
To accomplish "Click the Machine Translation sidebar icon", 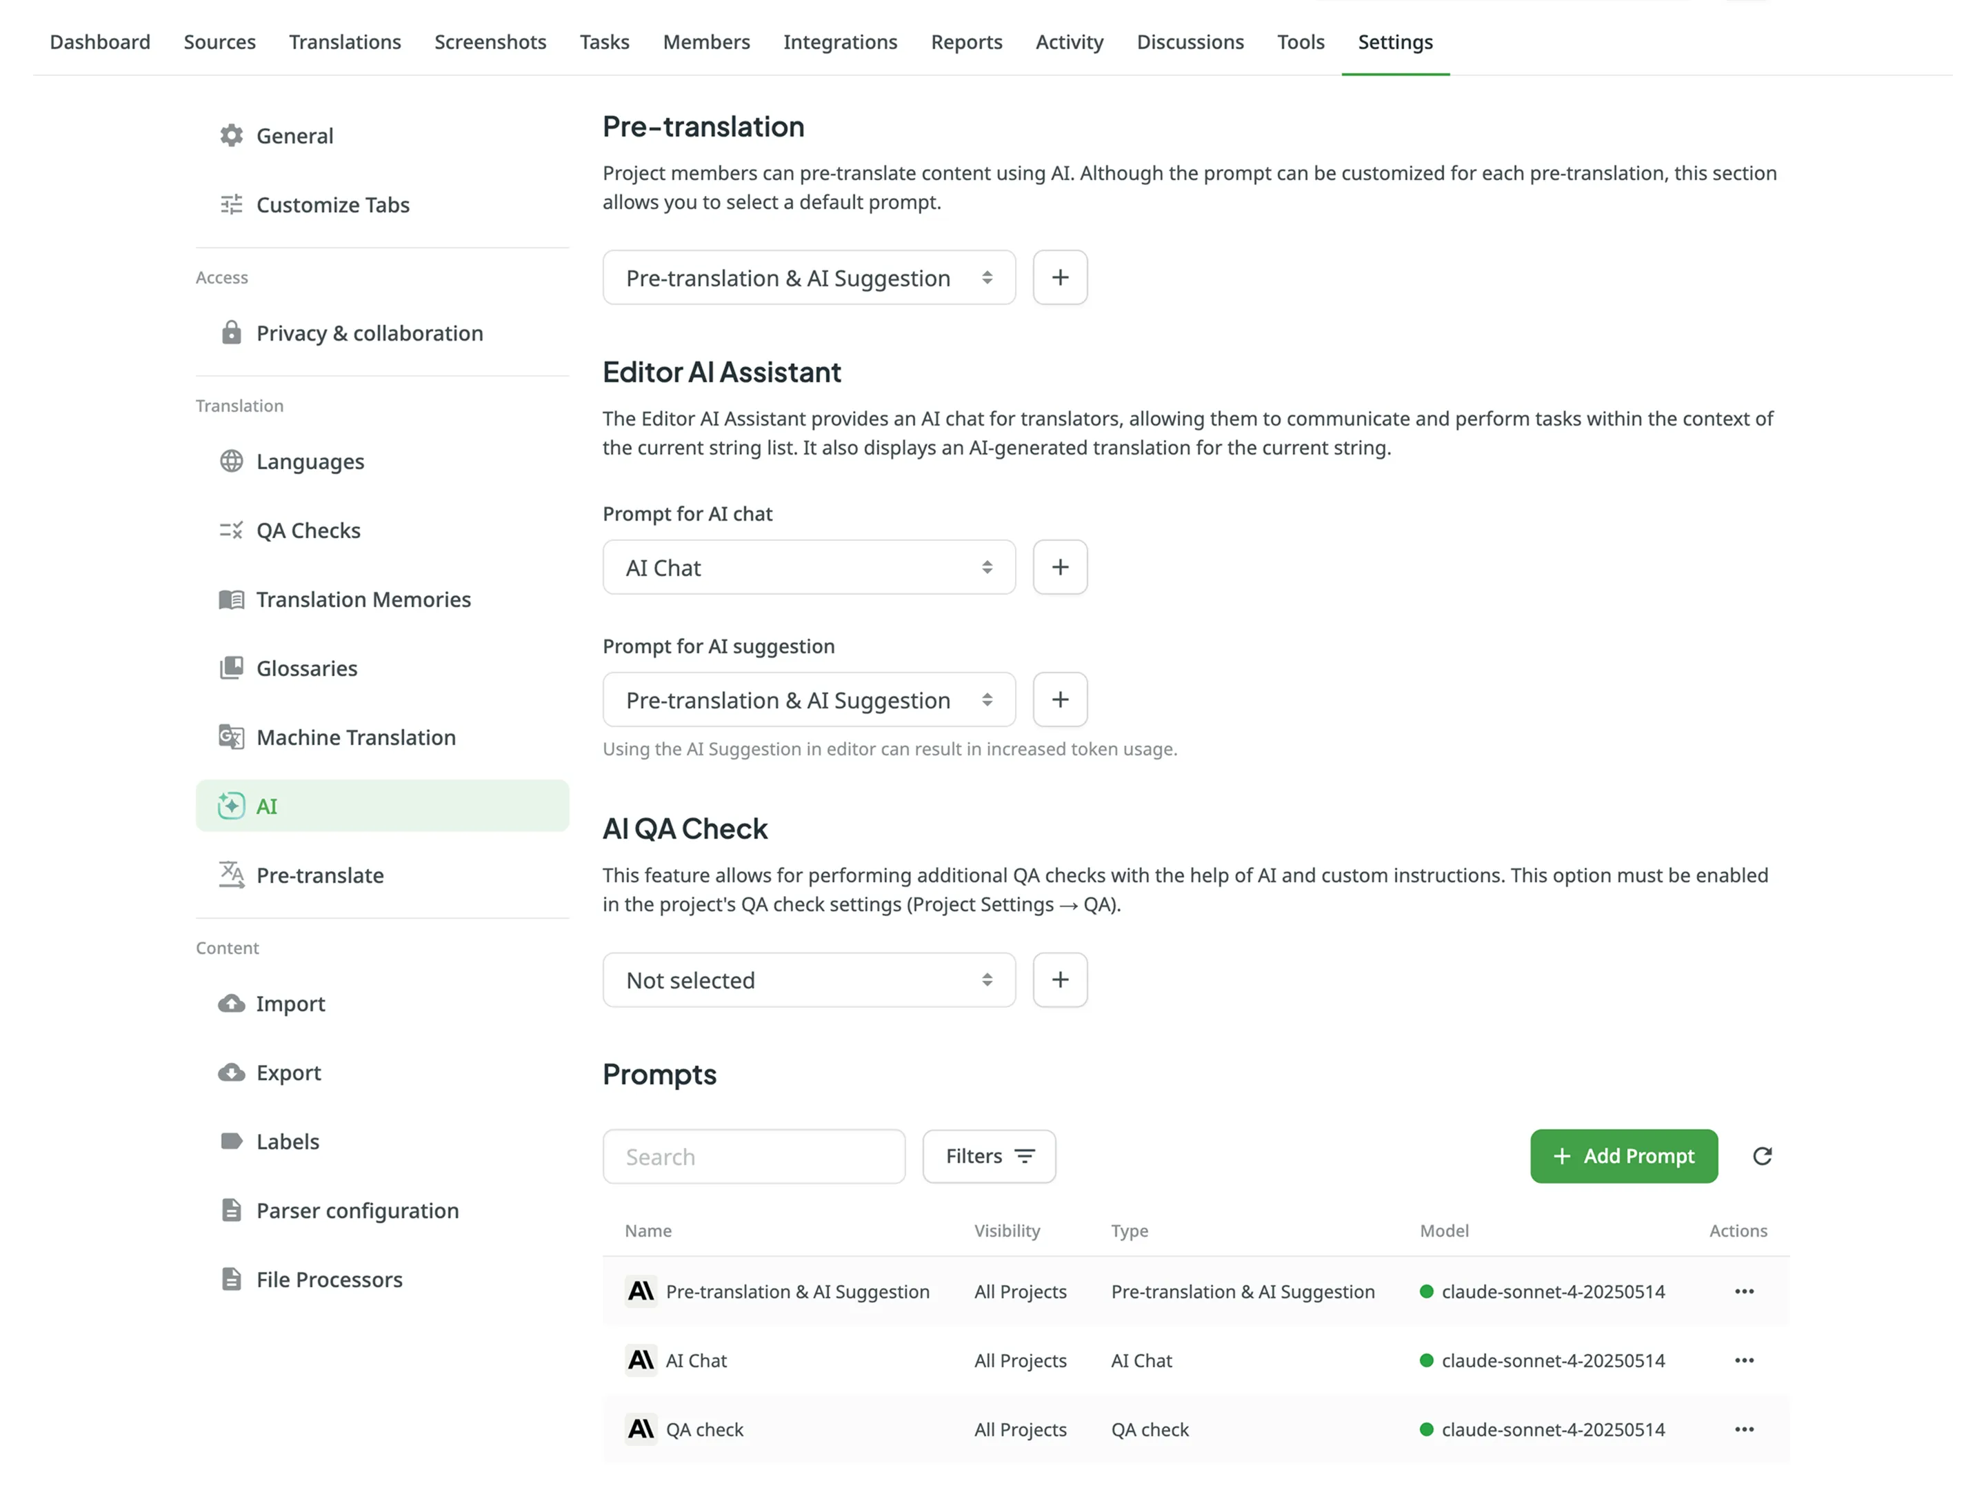I will pyautogui.click(x=231, y=737).
